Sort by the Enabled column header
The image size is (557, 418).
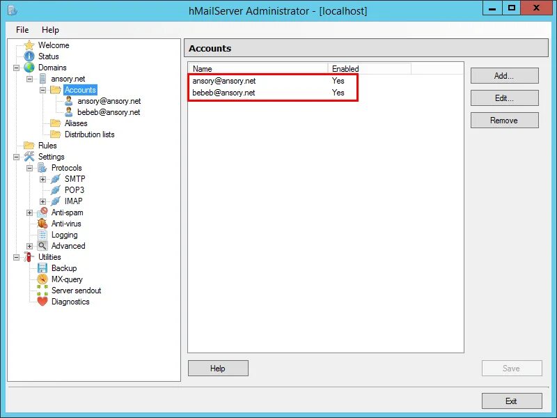(370, 68)
